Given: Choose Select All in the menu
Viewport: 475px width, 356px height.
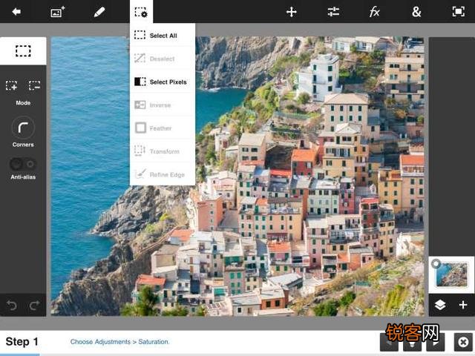Looking at the screenshot, I should [163, 35].
